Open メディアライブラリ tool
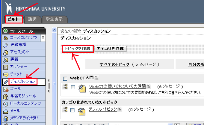 pyautogui.click(x=24, y=118)
